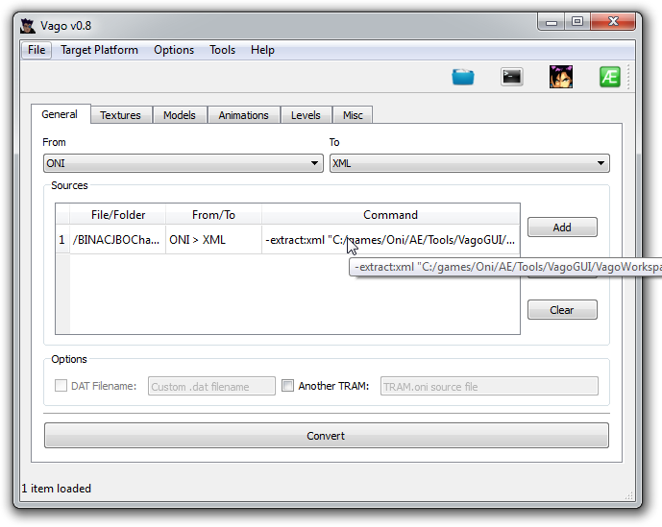
Task: Click the TRAM.oni source file field
Action: coord(489,386)
